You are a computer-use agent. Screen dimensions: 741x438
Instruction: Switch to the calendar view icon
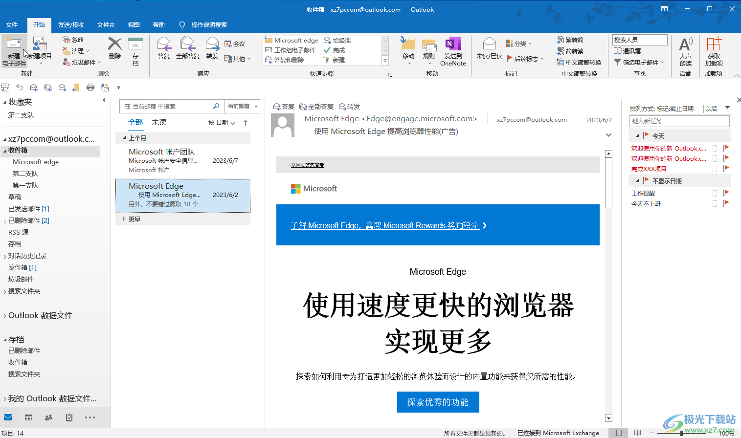pyautogui.click(x=28, y=417)
